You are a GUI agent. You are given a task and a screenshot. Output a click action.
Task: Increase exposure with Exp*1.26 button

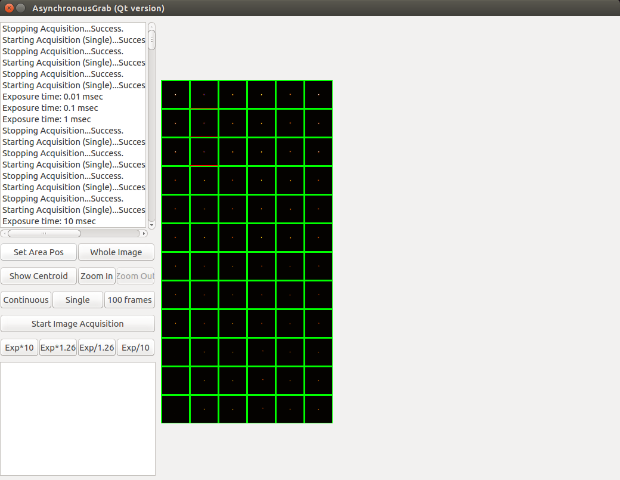click(58, 348)
